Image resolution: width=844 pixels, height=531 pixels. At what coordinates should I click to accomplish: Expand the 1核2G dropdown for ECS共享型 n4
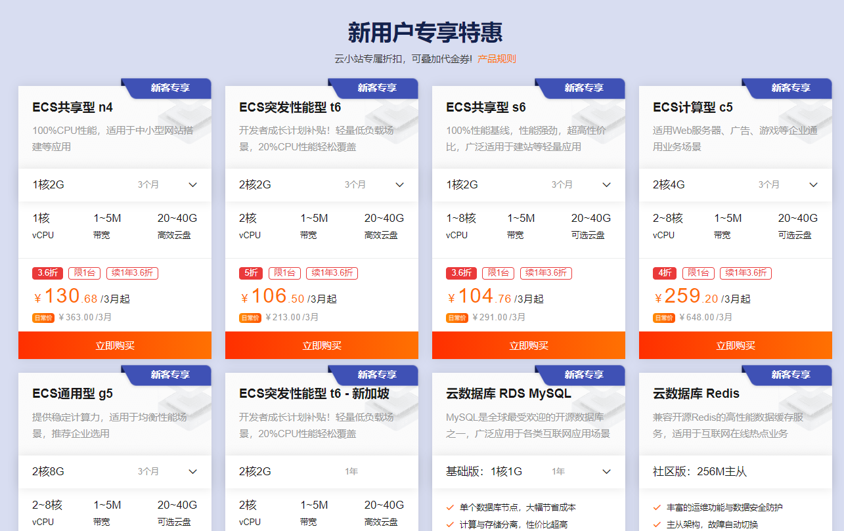115,184
